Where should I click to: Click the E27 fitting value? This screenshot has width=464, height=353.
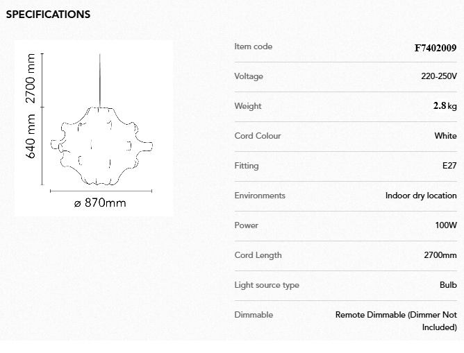click(x=449, y=166)
